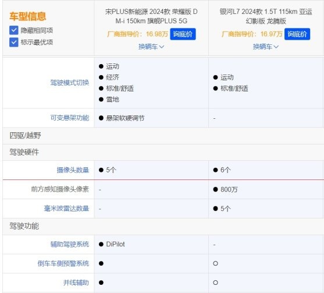
Task: Click the 驾驶硬件 section header
Action: 24,152
